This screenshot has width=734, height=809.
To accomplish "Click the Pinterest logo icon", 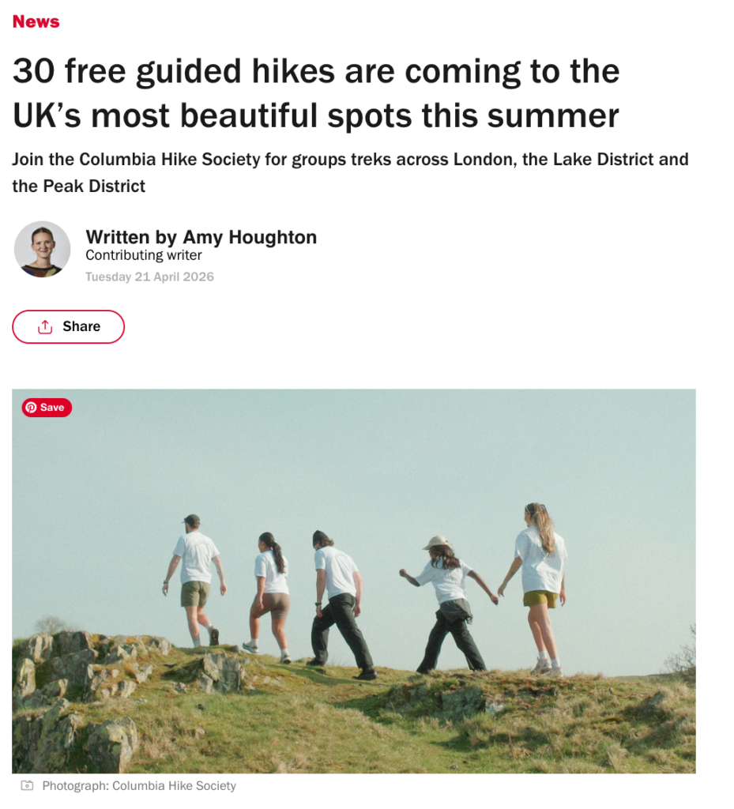I will click(31, 408).
